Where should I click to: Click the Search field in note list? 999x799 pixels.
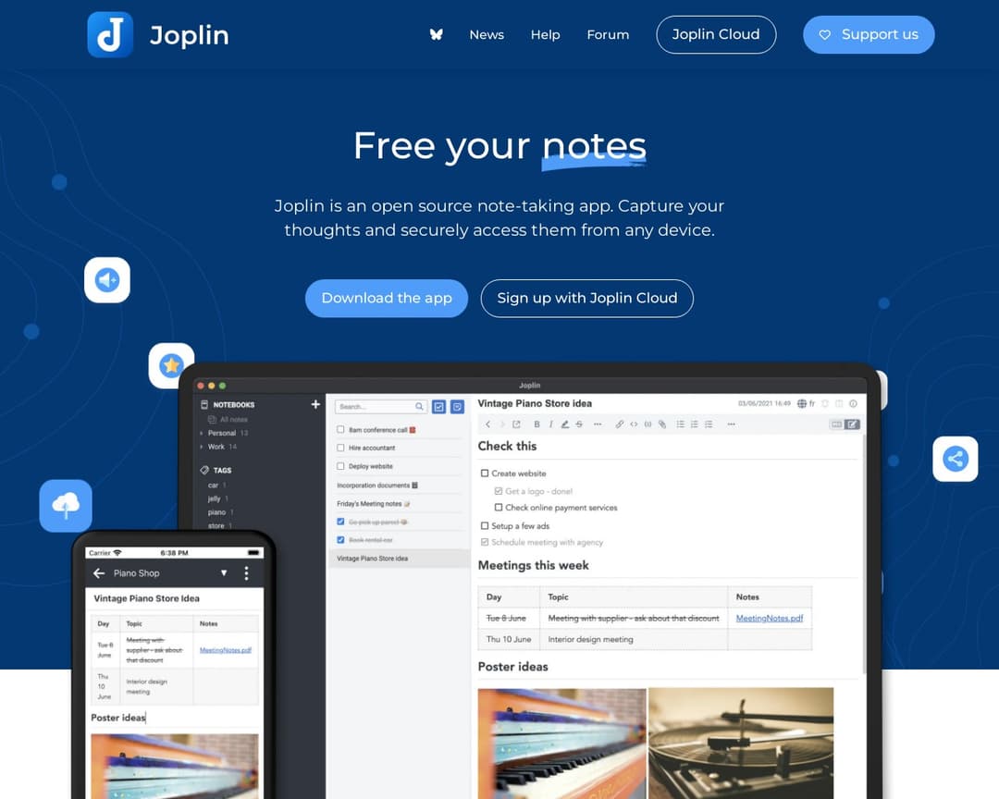coord(375,406)
